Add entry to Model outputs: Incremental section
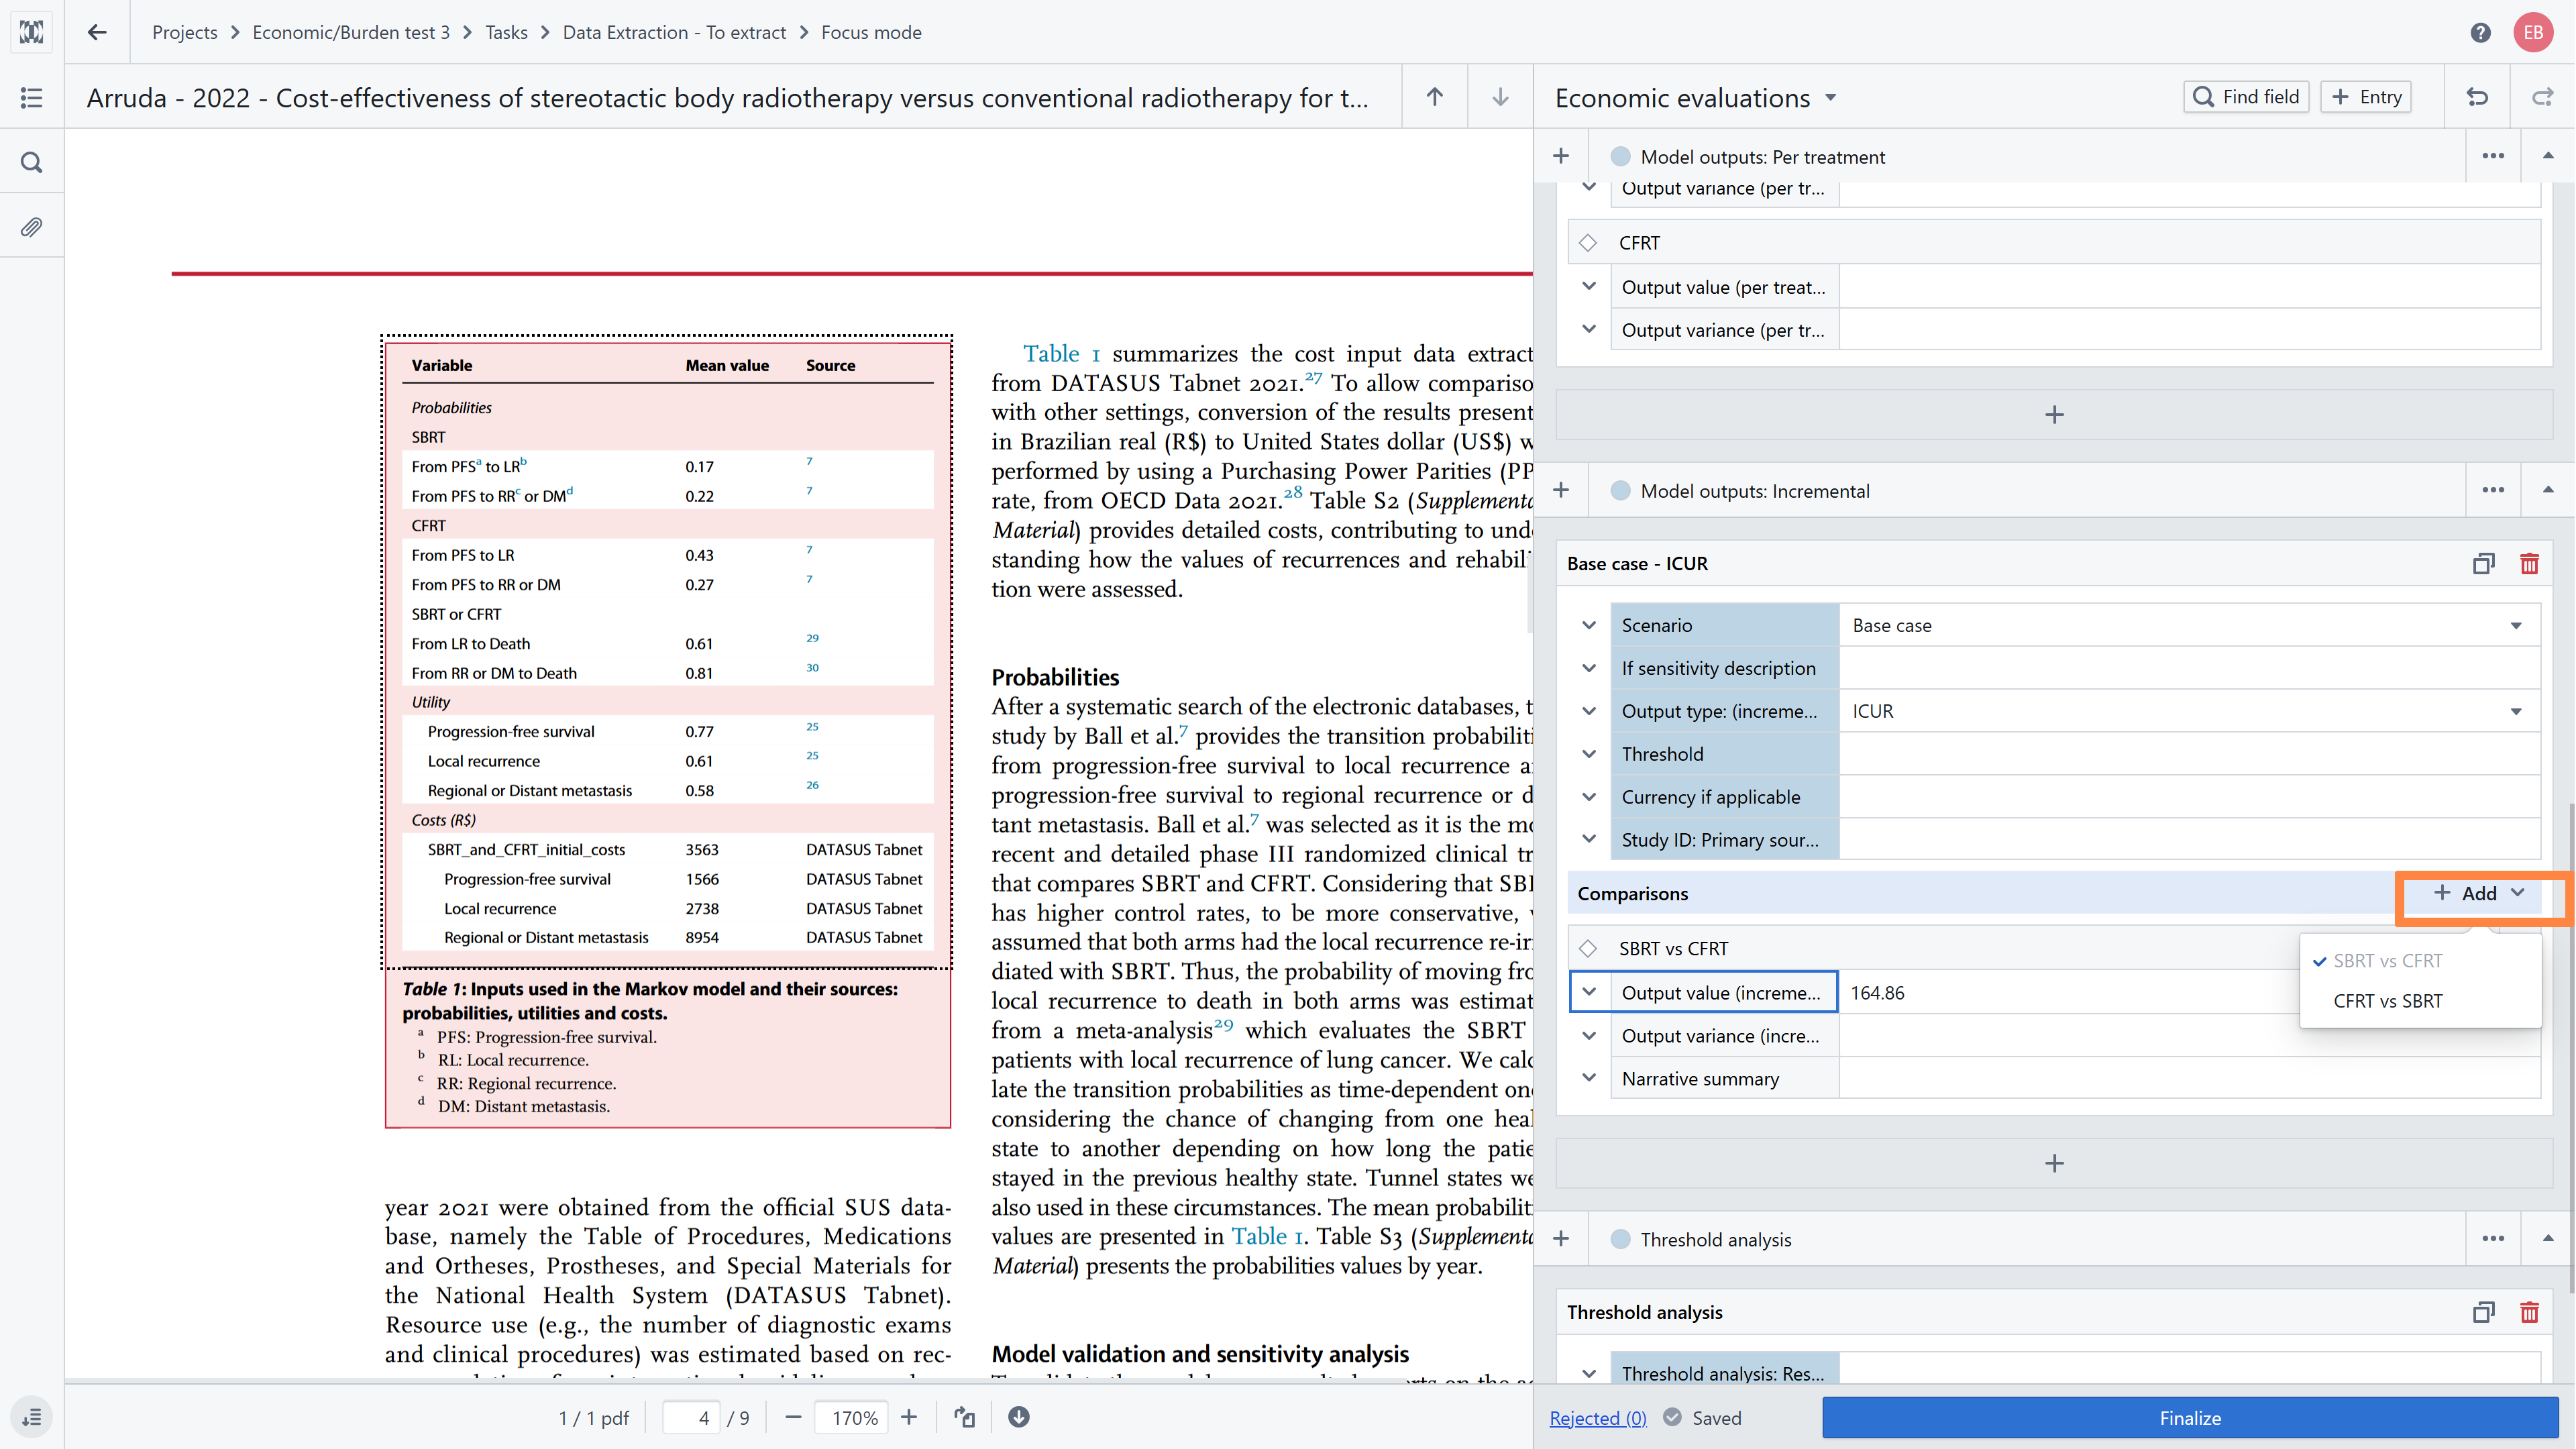This screenshot has height=1449, width=2576. tap(1561, 490)
